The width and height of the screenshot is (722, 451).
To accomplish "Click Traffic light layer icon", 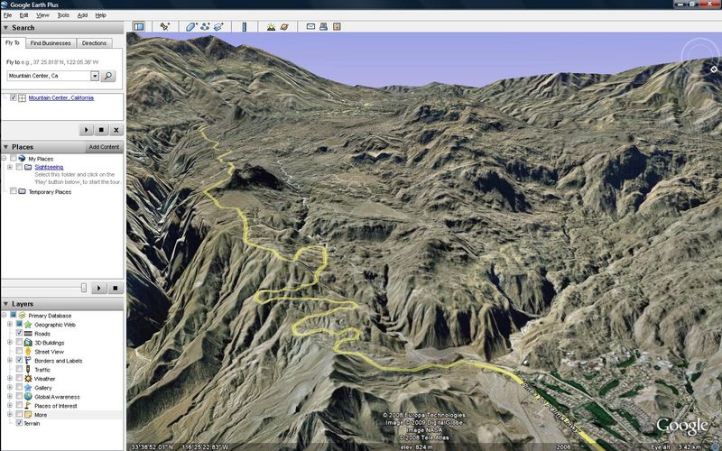I will pos(28,370).
